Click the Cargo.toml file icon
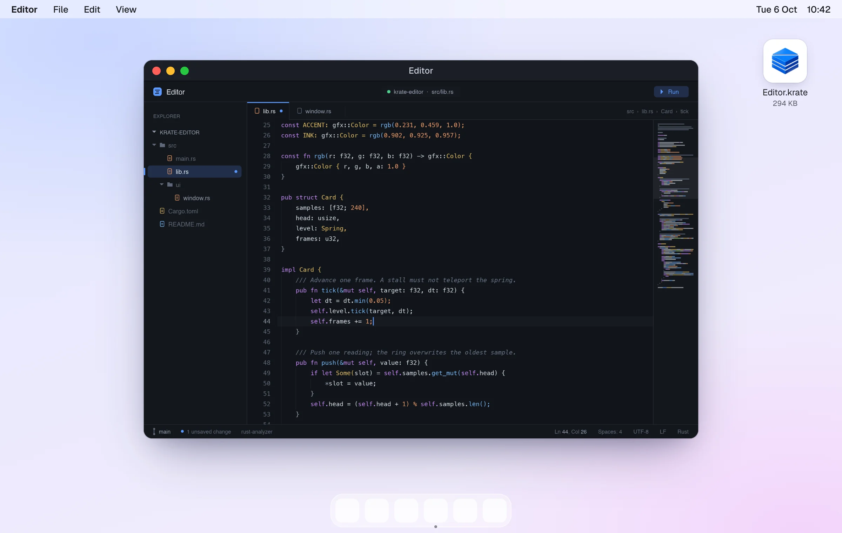The width and height of the screenshot is (842, 533). pyautogui.click(x=162, y=211)
